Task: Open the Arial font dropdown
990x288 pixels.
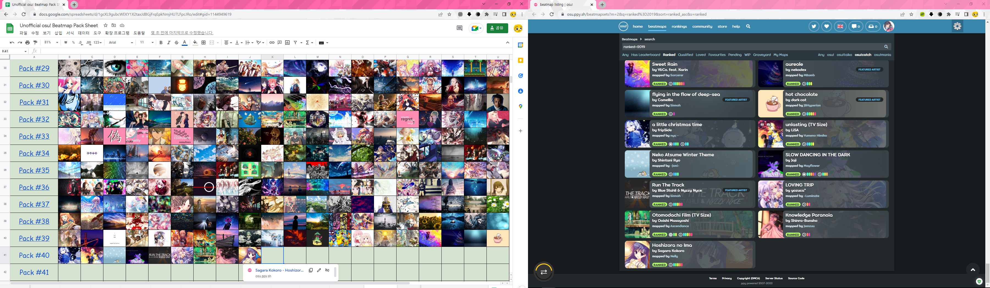Action: point(121,43)
